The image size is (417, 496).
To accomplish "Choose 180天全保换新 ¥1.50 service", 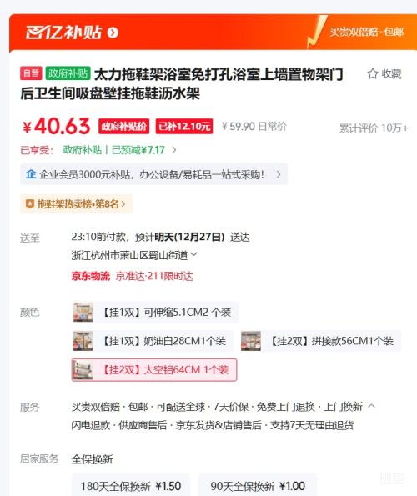I will pos(131,485).
